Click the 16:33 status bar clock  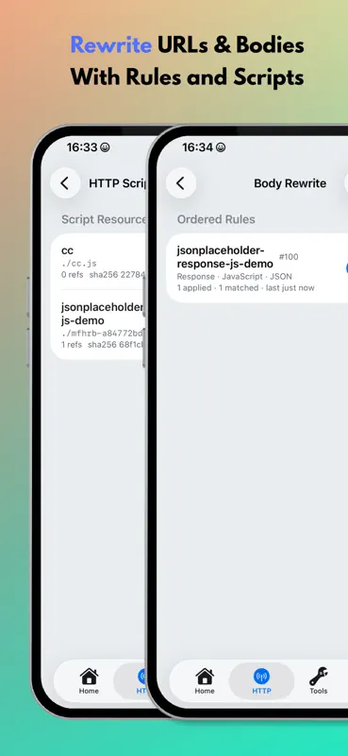[x=82, y=147]
